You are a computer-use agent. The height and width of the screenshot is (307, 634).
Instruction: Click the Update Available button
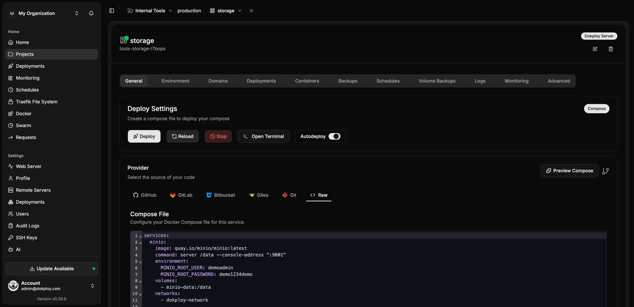click(52, 269)
